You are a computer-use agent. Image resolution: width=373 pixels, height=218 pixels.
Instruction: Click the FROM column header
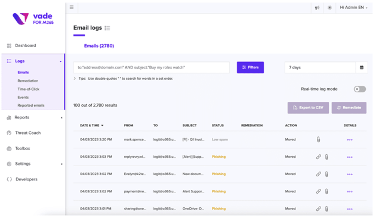click(128, 126)
